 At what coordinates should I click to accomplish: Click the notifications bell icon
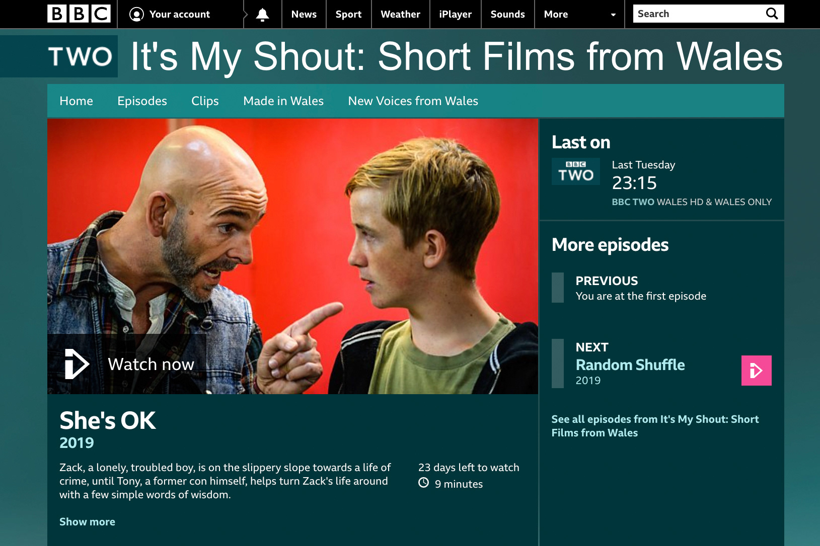(262, 15)
